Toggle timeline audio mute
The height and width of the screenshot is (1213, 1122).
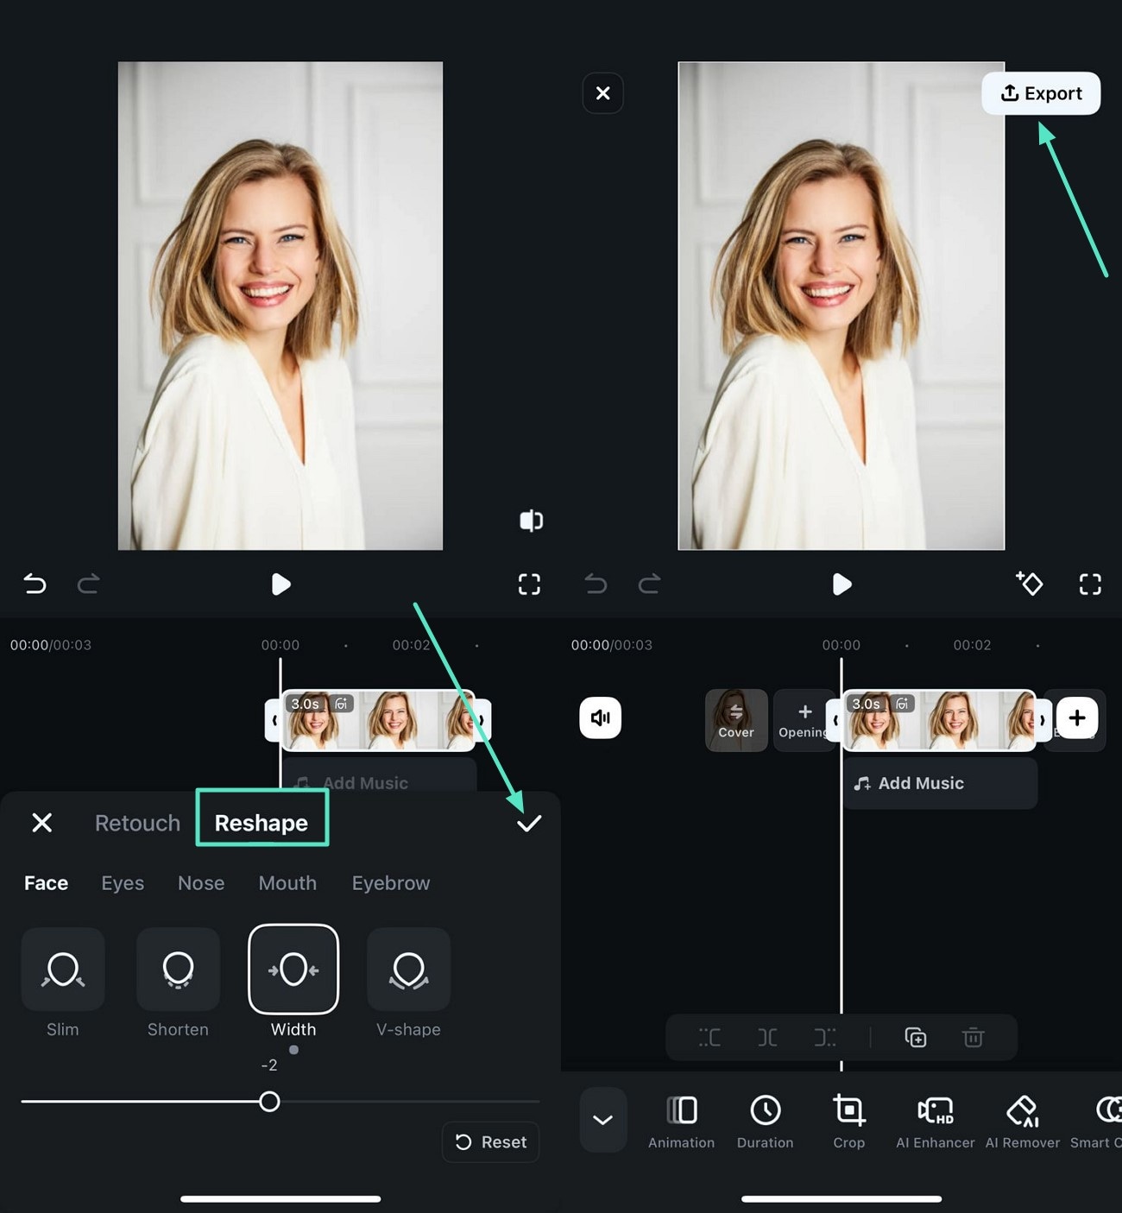pos(601,718)
